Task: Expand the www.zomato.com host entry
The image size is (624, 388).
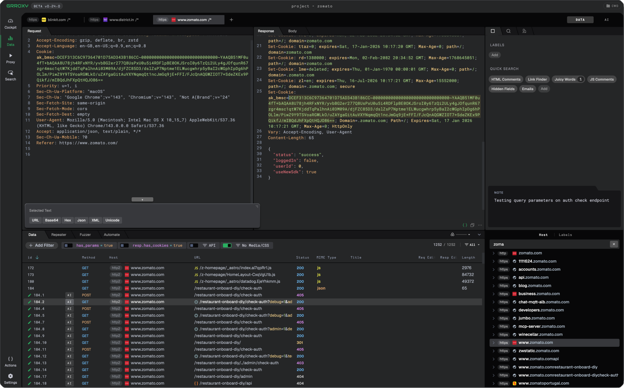Action: click(493, 343)
